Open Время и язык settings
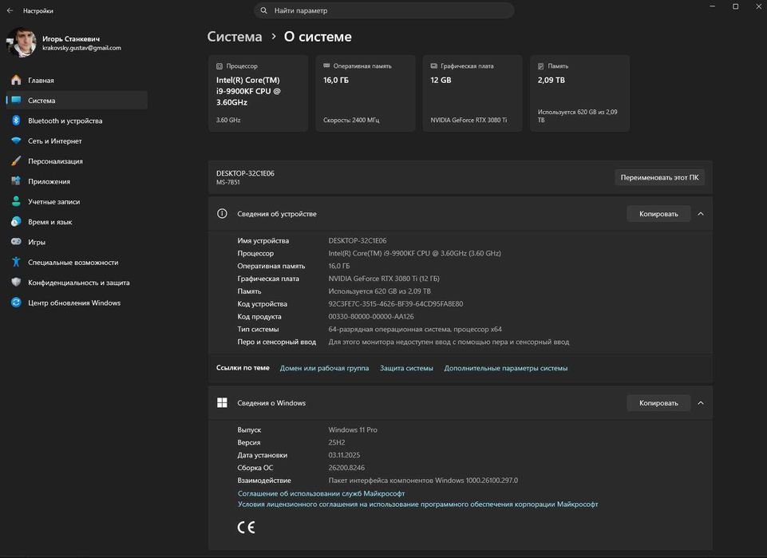Image resolution: width=767 pixels, height=558 pixels. [x=77, y=222]
